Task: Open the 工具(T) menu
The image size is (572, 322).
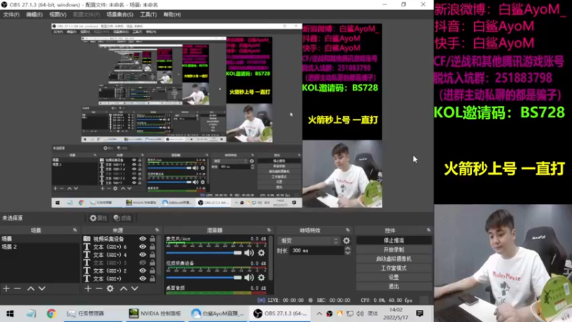Action: (x=148, y=14)
